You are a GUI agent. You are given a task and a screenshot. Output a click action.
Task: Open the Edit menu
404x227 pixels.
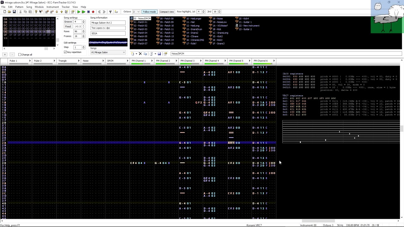click(x=10, y=7)
